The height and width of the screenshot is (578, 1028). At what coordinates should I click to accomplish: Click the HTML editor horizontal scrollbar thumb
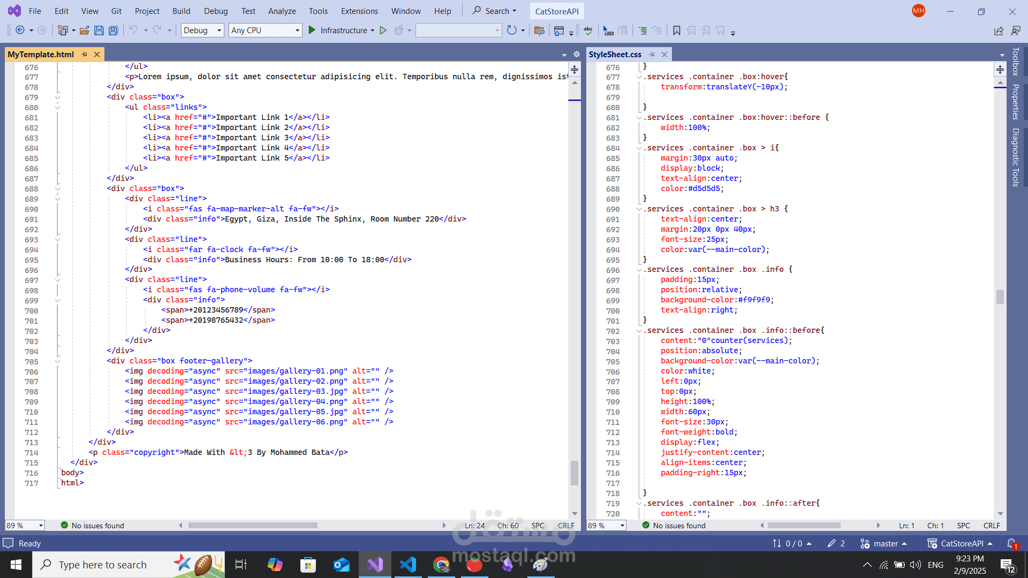pyautogui.click(x=253, y=526)
